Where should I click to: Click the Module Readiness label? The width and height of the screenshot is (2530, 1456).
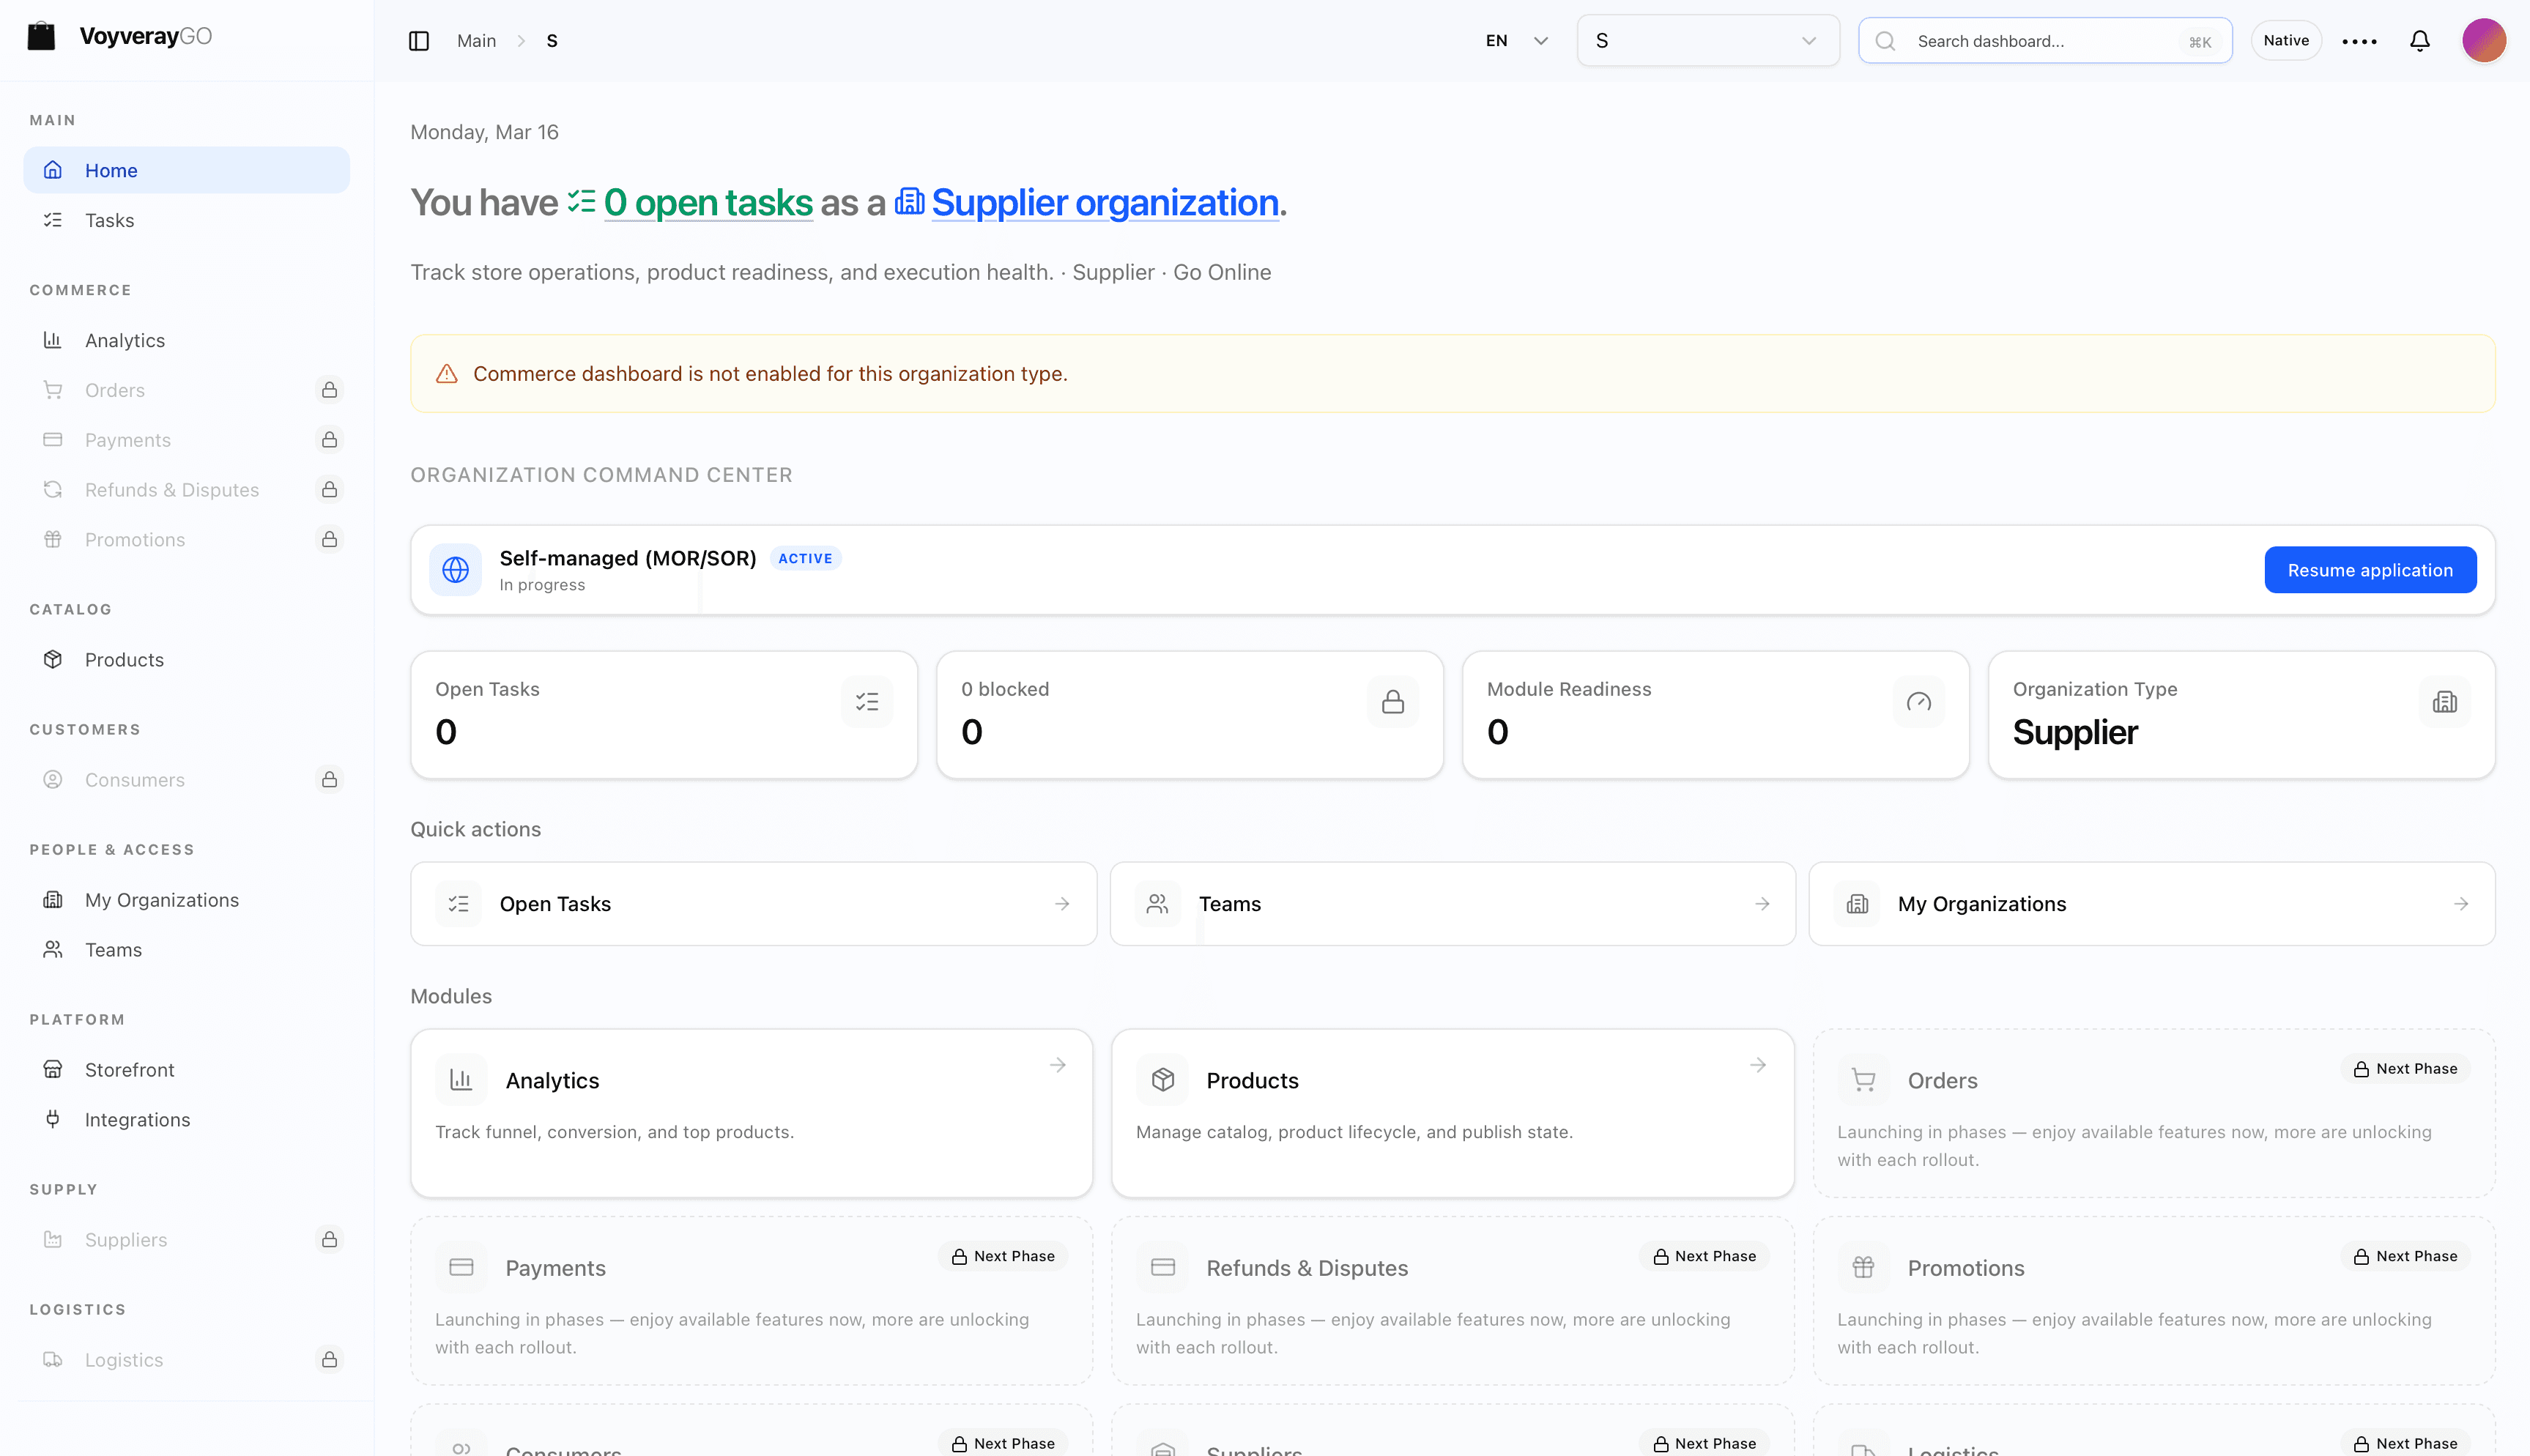[x=1569, y=689]
